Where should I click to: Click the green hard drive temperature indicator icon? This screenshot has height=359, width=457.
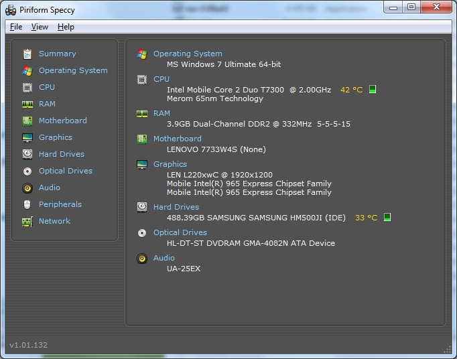tap(387, 217)
